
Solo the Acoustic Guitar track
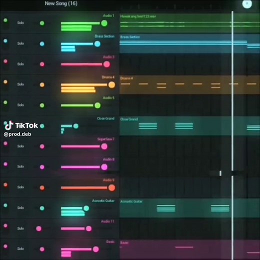pos(20,208)
